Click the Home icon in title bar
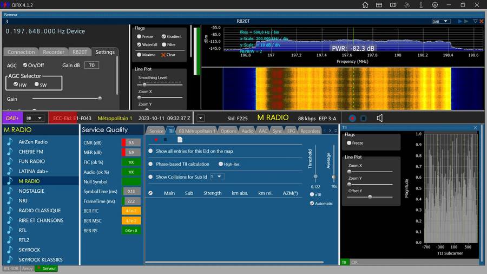 365,5
